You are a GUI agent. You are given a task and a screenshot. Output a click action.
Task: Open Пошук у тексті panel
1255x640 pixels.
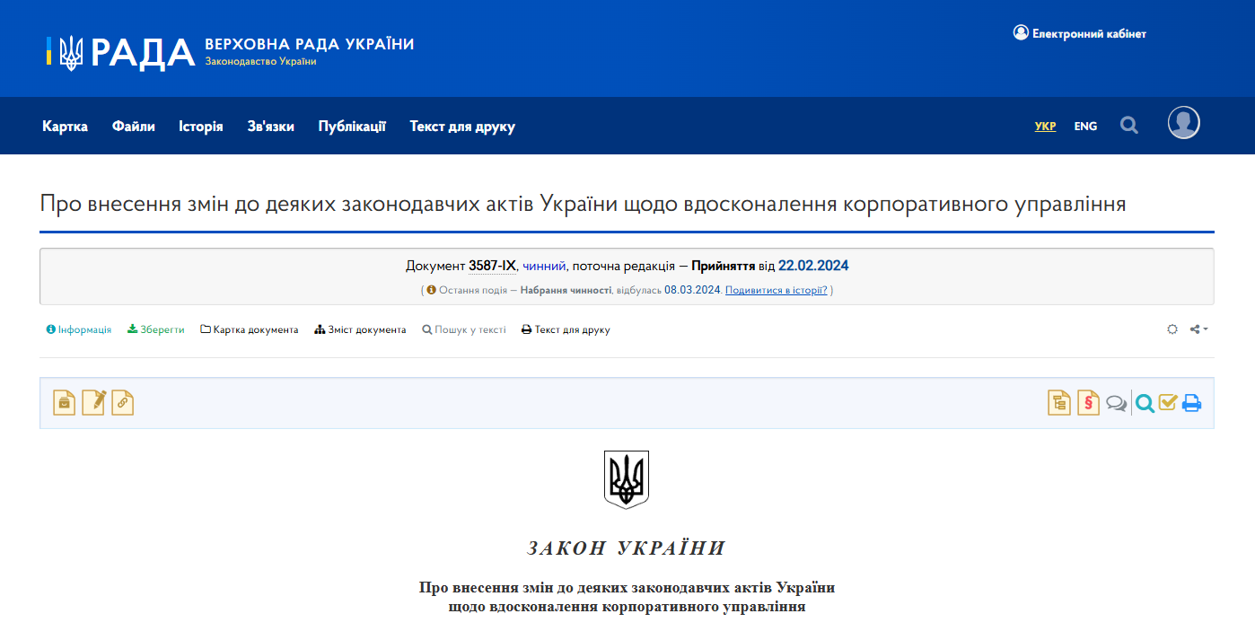pyautogui.click(x=463, y=329)
